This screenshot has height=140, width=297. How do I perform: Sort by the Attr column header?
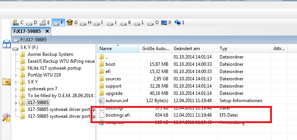pyautogui.click(x=279, y=48)
